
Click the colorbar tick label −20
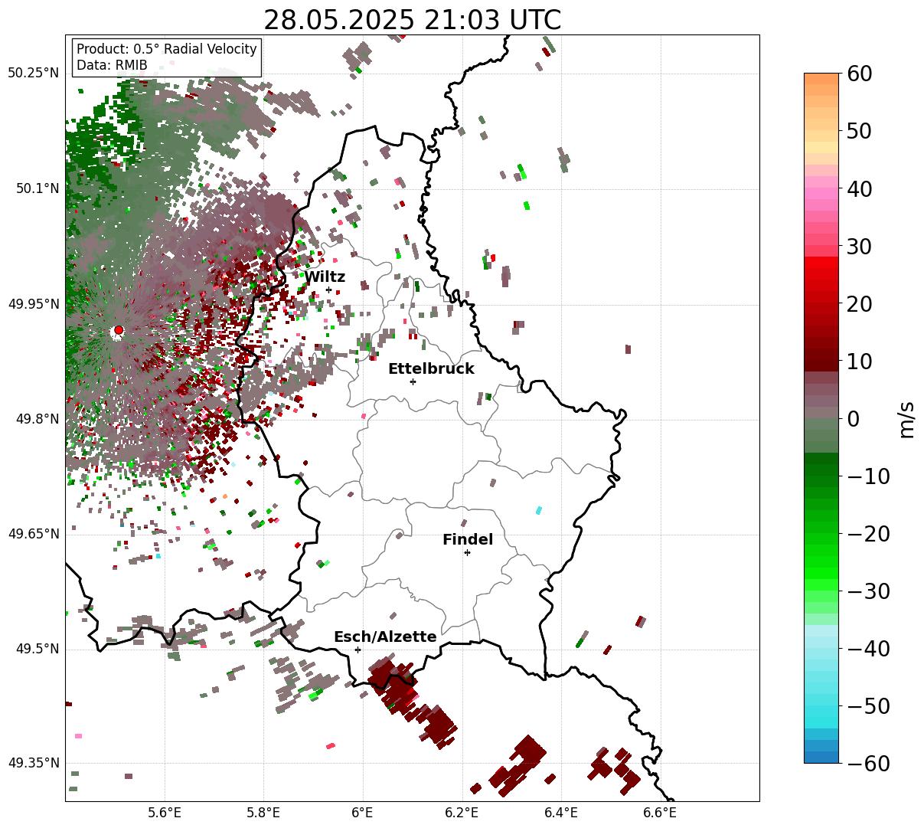tap(869, 534)
